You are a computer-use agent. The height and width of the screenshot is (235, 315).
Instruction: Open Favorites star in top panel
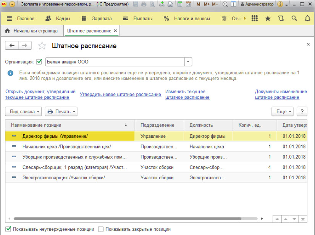268,18
